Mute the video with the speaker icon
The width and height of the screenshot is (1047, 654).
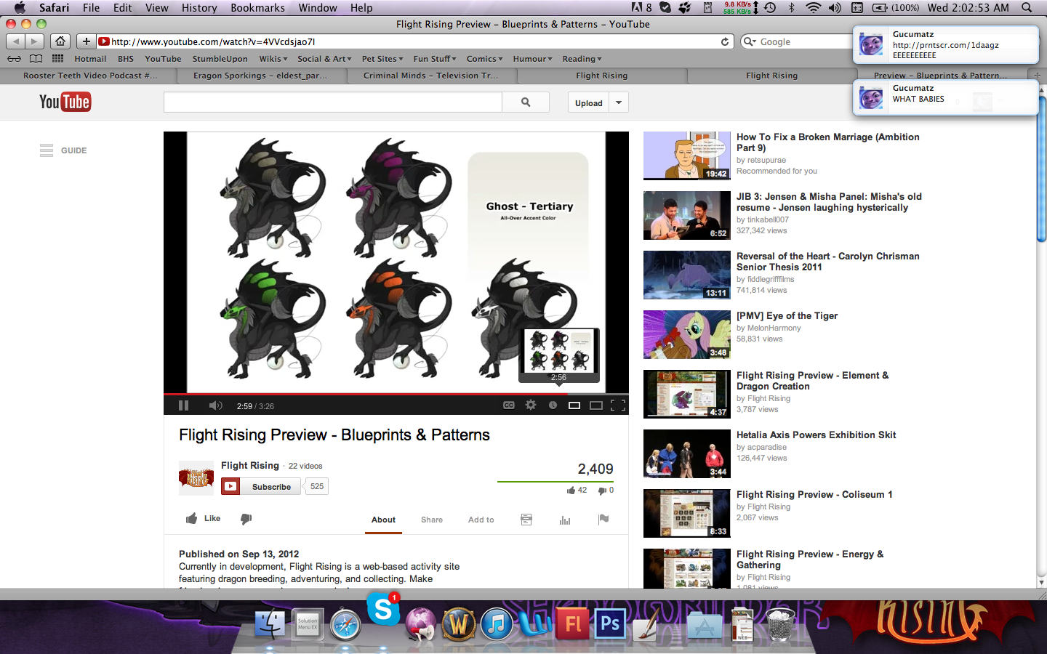pos(215,405)
